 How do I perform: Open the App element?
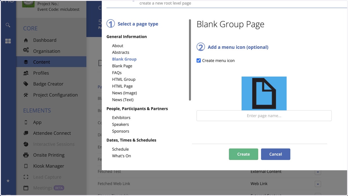pyautogui.click(x=37, y=122)
